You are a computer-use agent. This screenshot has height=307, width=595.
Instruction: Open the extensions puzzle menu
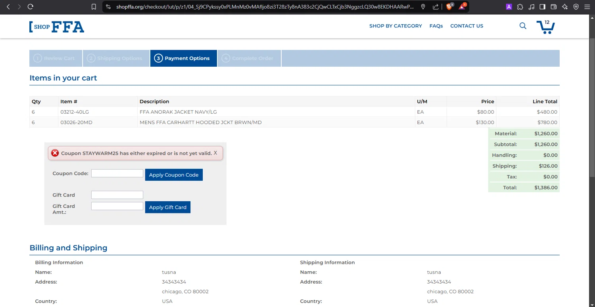[520, 7]
